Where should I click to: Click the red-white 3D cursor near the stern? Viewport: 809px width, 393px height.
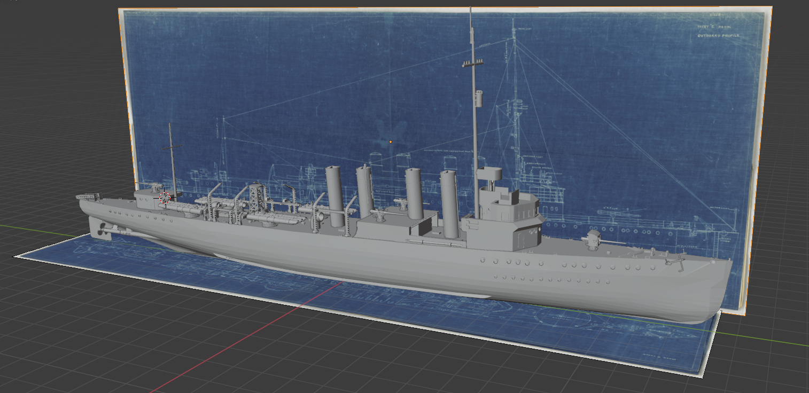[165, 198]
